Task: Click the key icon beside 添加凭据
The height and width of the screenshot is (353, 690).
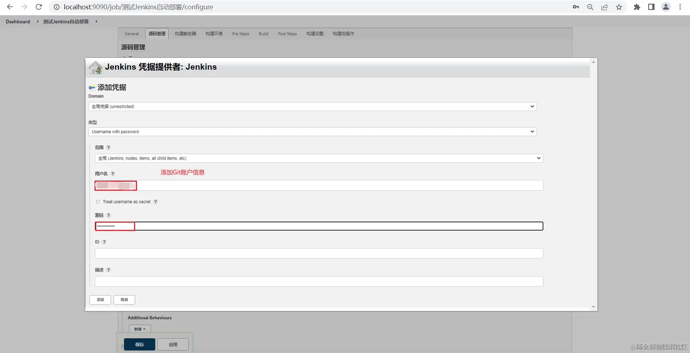Action: coord(92,88)
